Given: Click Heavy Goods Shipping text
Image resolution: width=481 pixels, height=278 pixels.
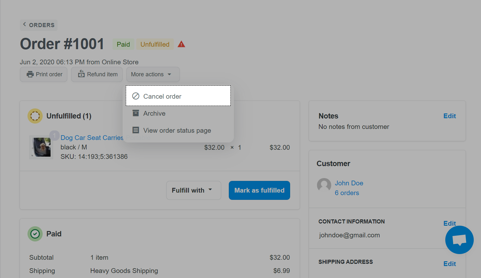Looking at the screenshot, I should click(124, 271).
